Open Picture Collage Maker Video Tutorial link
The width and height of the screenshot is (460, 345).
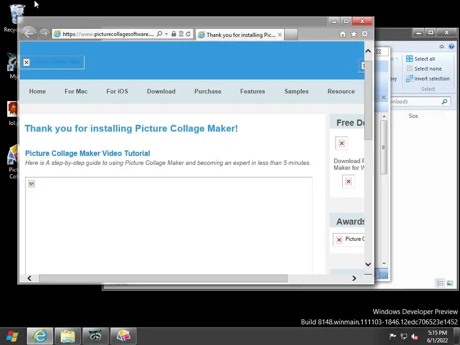pyautogui.click(x=88, y=153)
